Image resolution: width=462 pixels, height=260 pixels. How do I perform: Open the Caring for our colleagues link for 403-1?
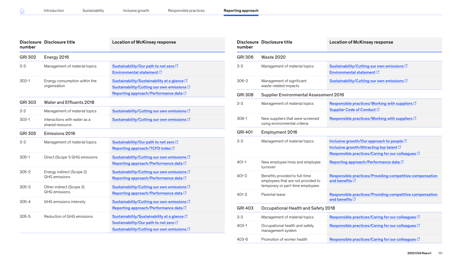click(373, 226)
